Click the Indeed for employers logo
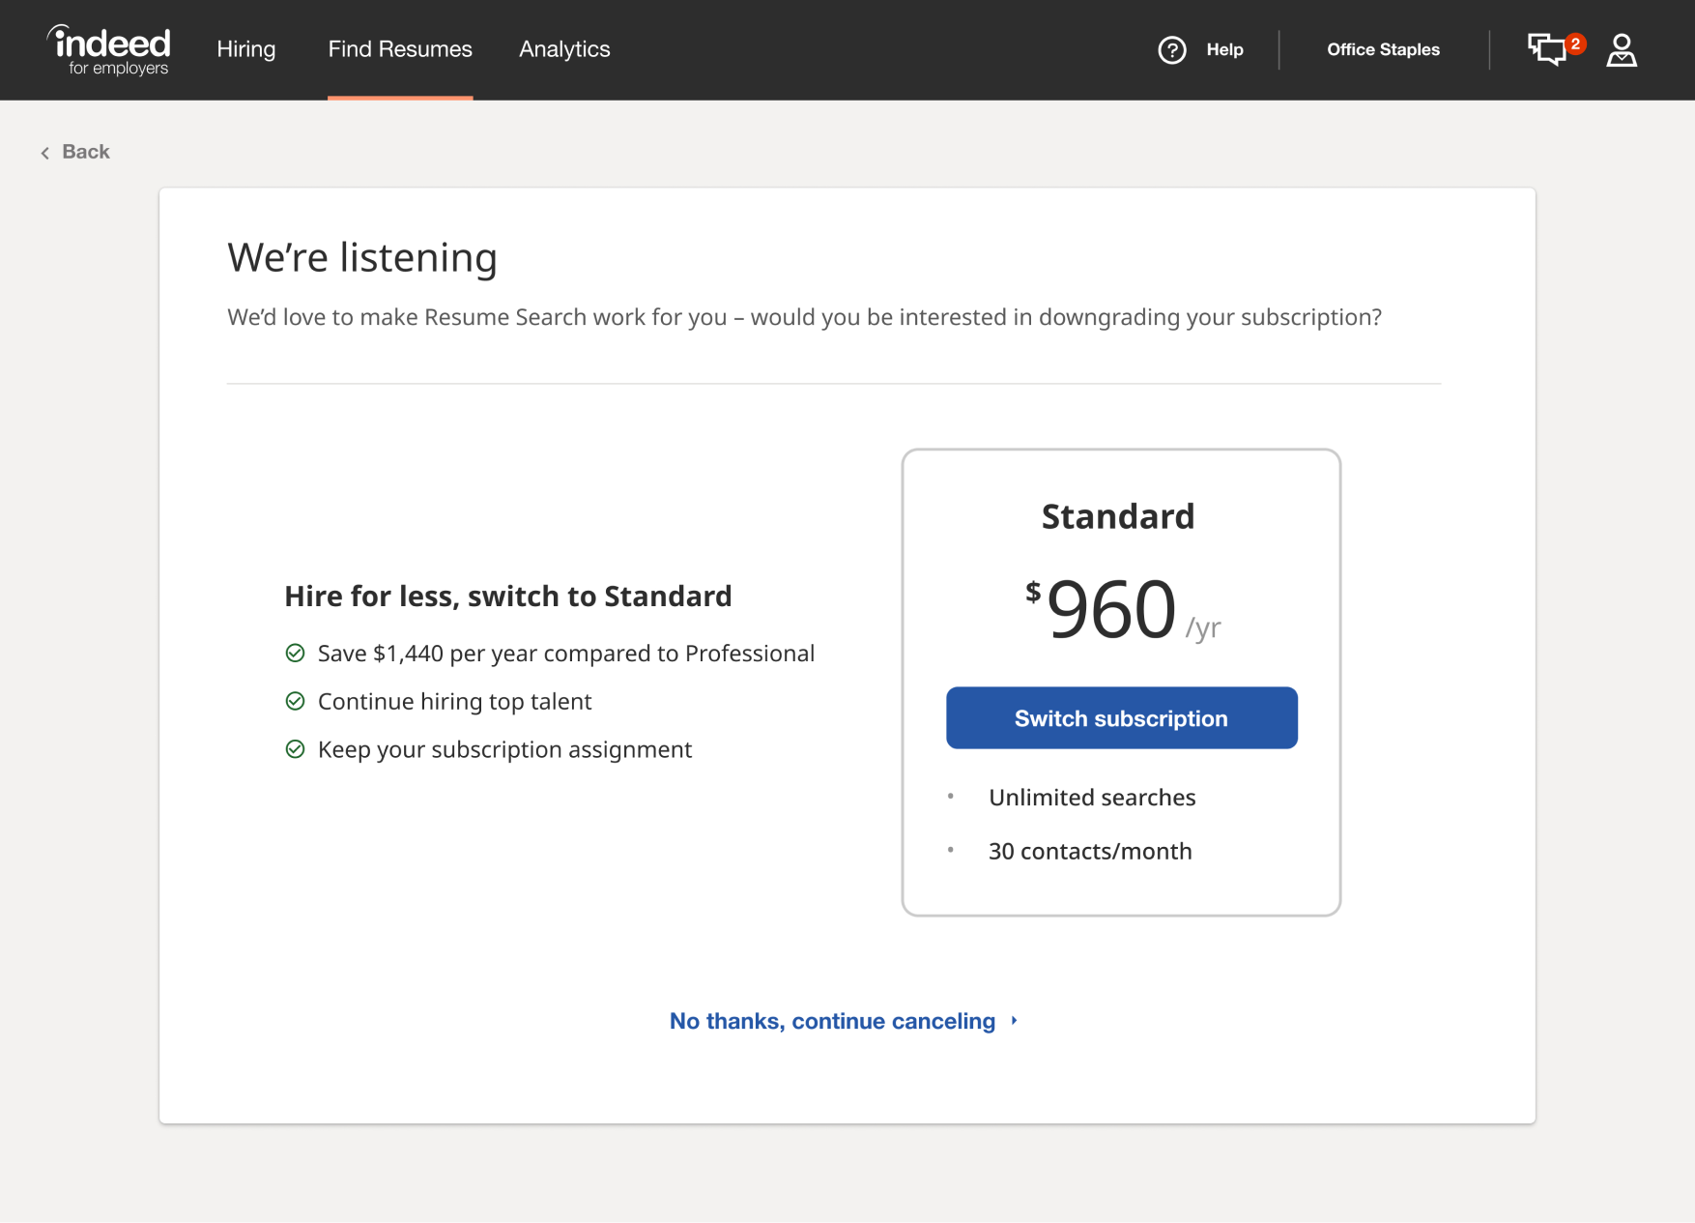This screenshot has width=1695, height=1223. pos(108,50)
